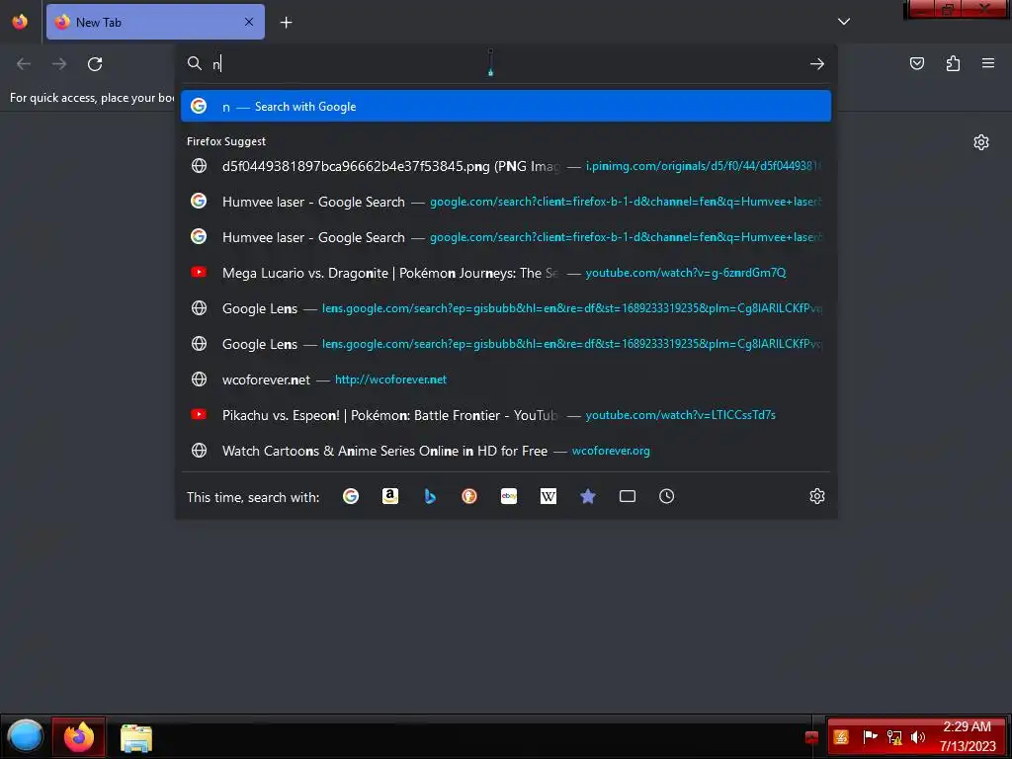
Task: Open the second Google Lens suggestion
Action: [x=506, y=343]
